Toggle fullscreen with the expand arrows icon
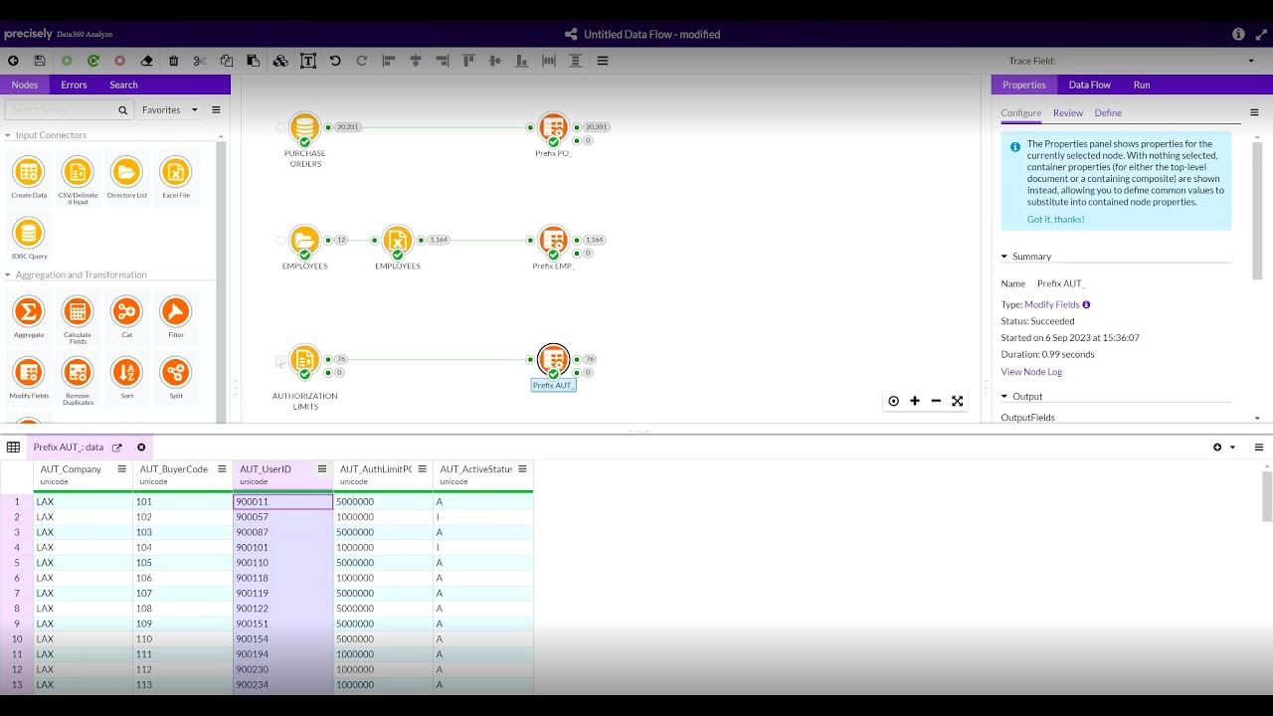This screenshot has height=716, width=1273. tap(1261, 34)
